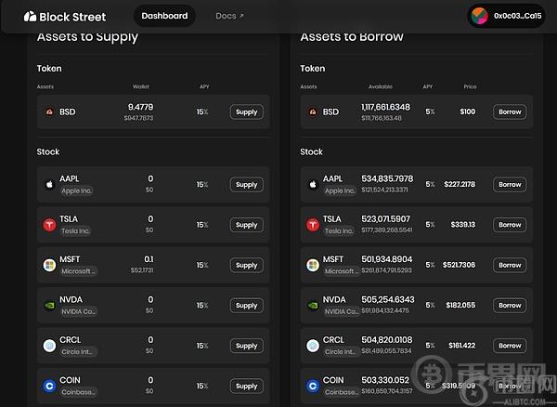Click the Coinbase icon in supply list
Screen dimensions: 557x407
(x=49, y=386)
